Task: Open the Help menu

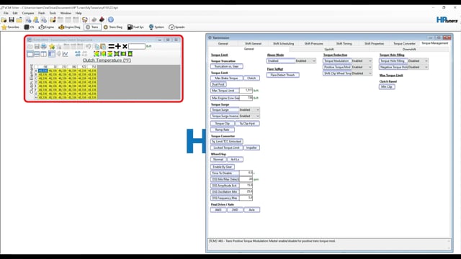Action: (79, 13)
